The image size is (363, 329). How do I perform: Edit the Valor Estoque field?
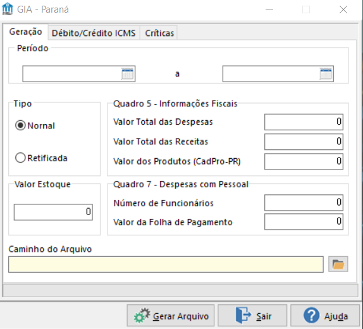coord(53,212)
